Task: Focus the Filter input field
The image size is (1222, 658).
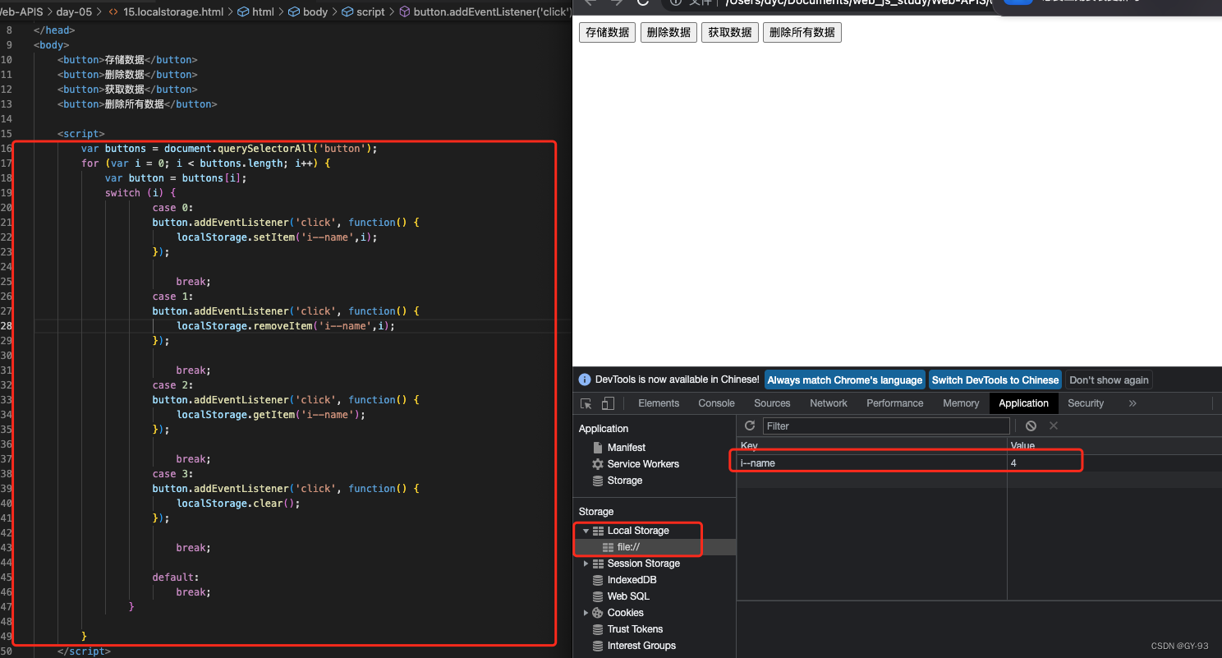Action: (x=886, y=426)
